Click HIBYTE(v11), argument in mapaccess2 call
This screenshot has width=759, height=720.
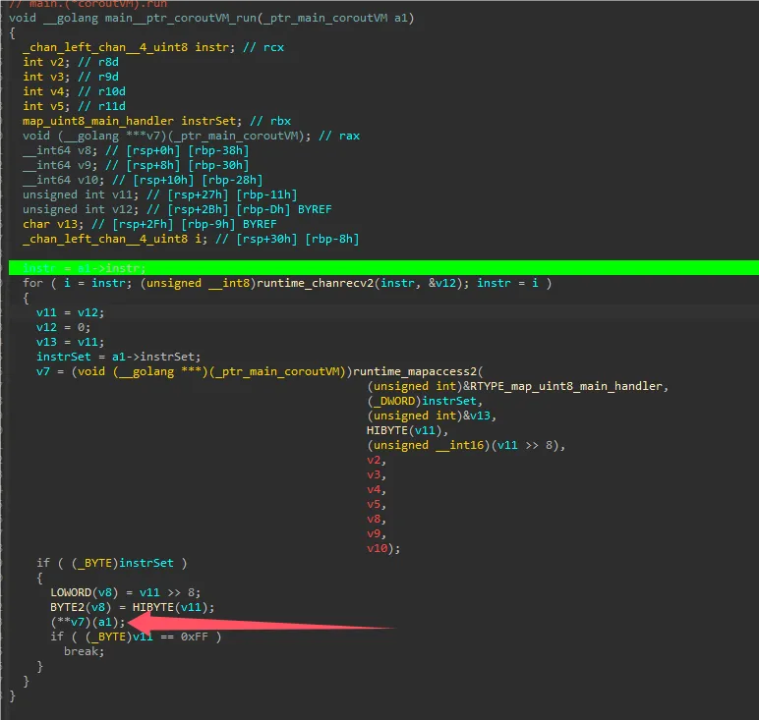pos(408,430)
